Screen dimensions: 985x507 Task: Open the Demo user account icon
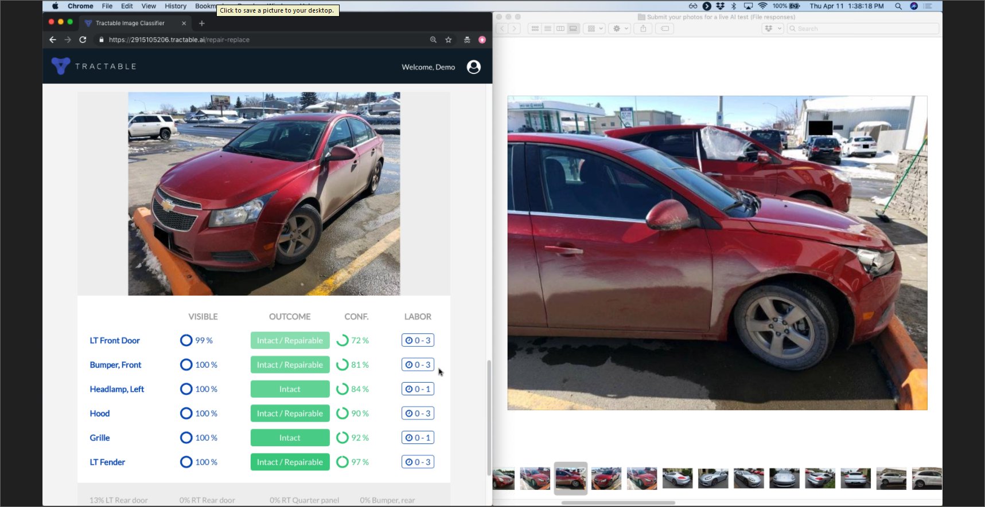tap(473, 67)
